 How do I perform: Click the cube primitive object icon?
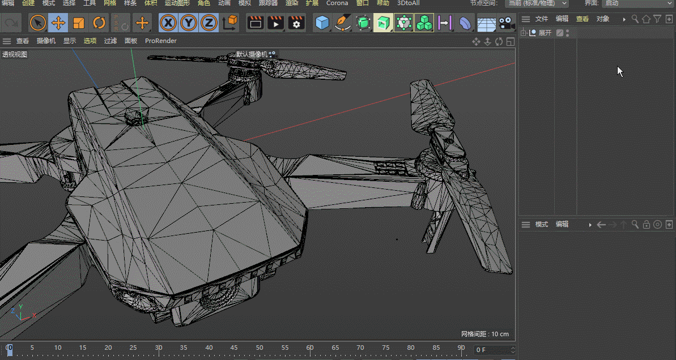tap(322, 23)
